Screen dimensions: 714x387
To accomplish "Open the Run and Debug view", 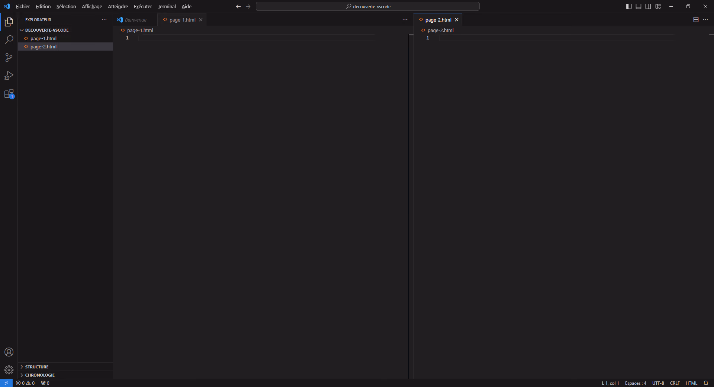I will click(x=9, y=76).
